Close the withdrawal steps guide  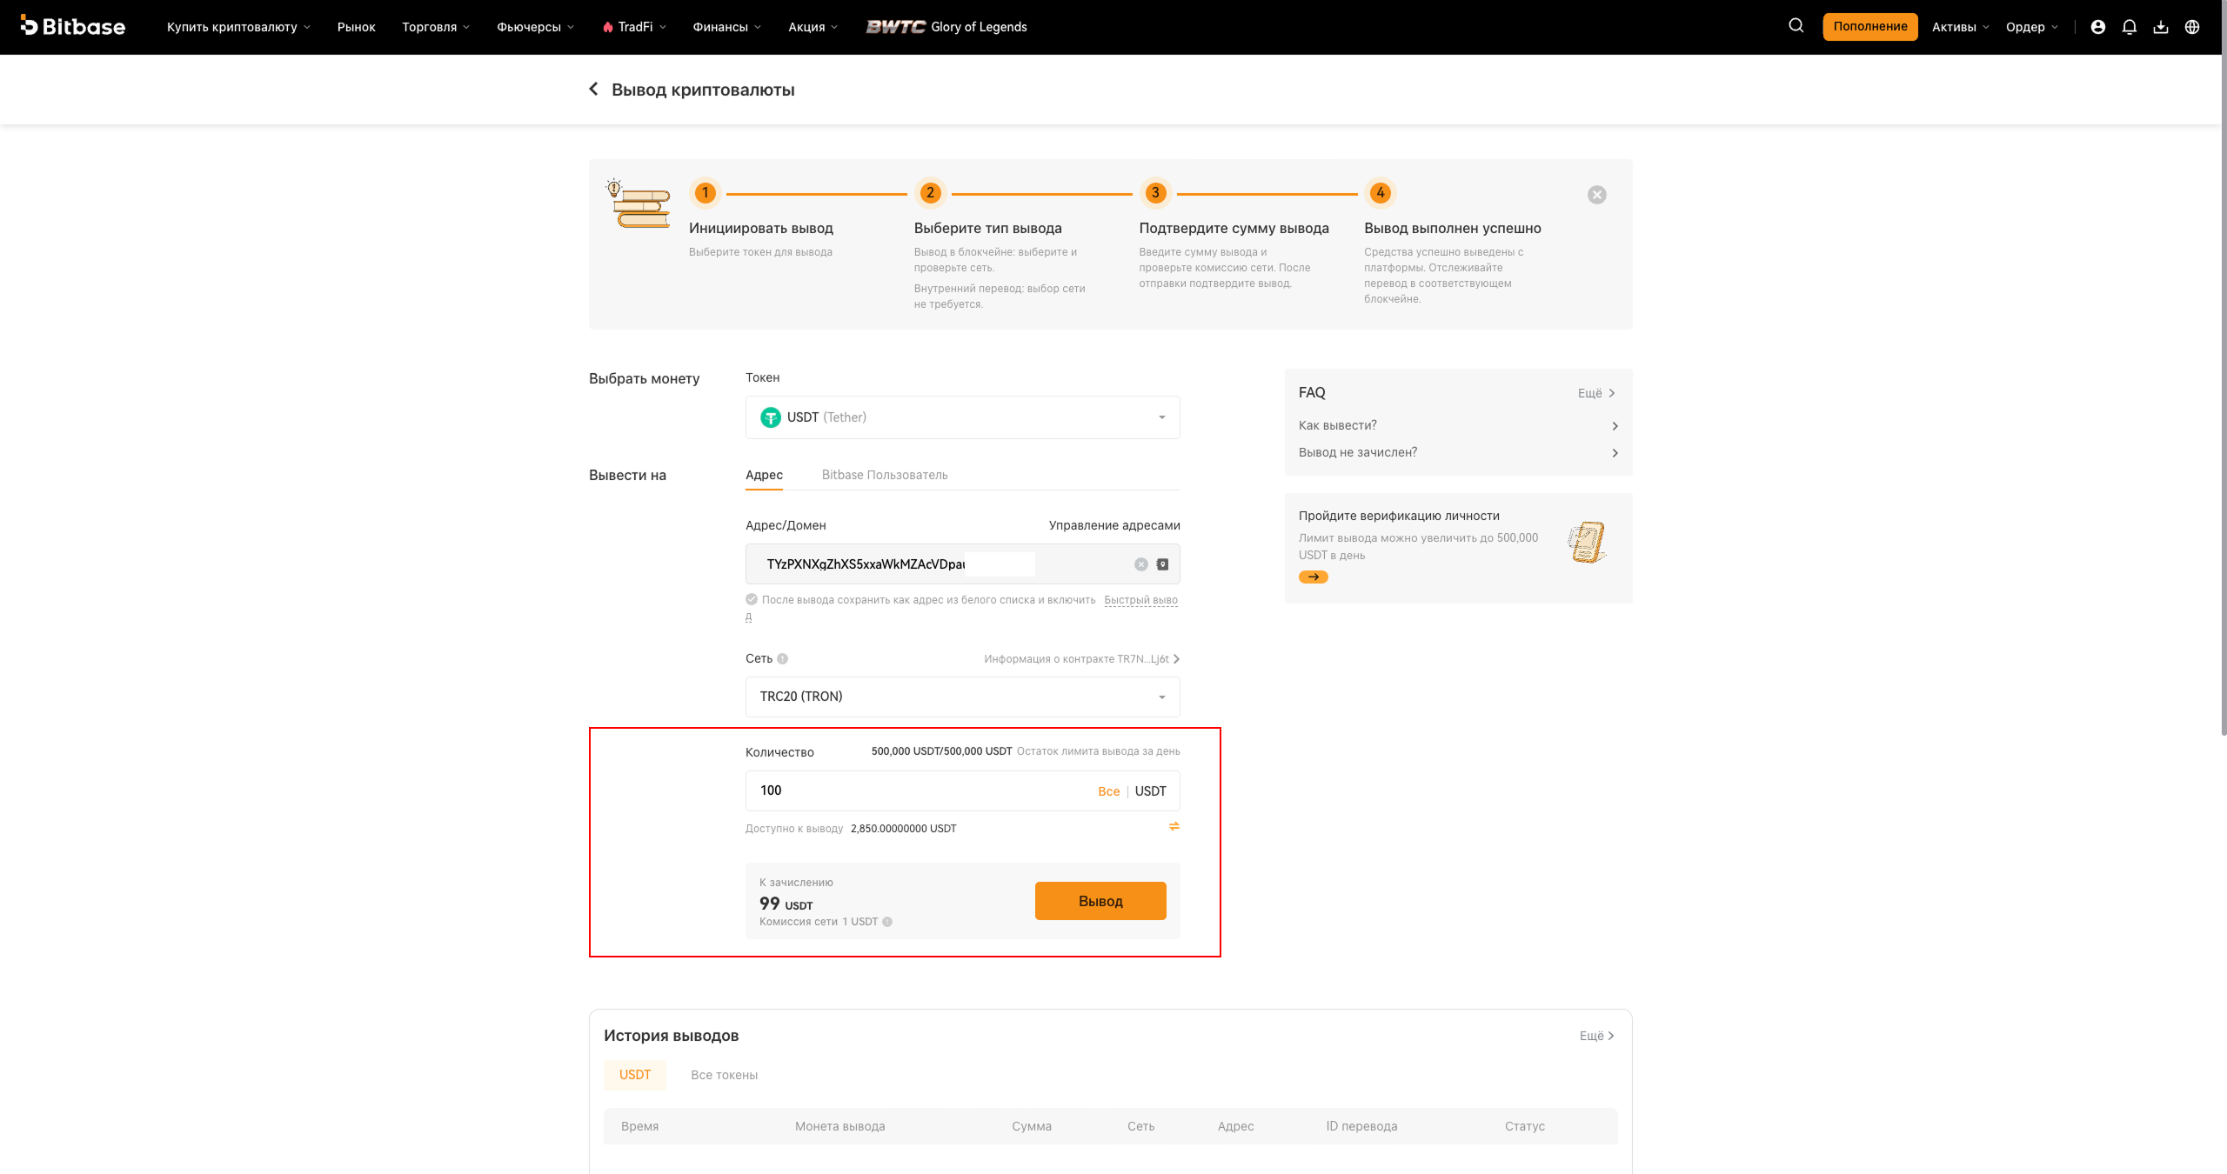[1596, 195]
